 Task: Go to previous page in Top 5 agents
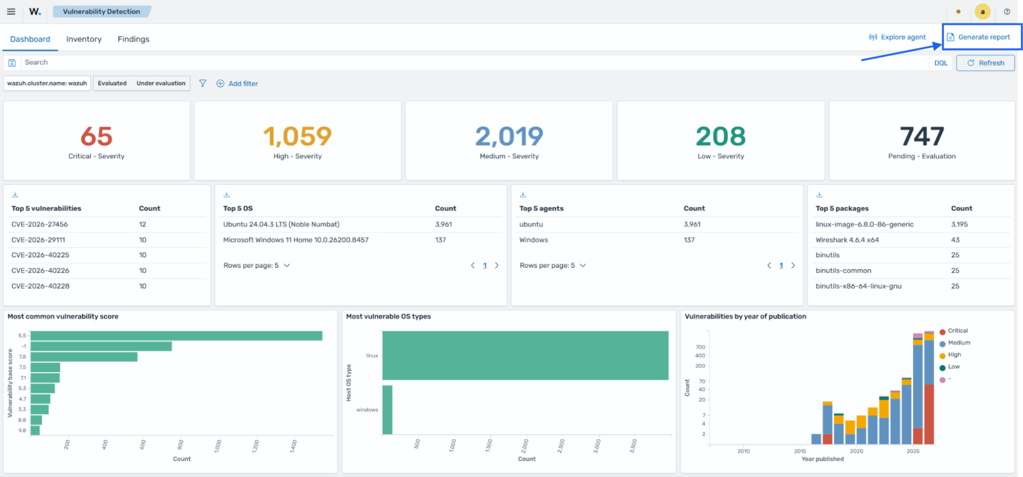pos(769,265)
